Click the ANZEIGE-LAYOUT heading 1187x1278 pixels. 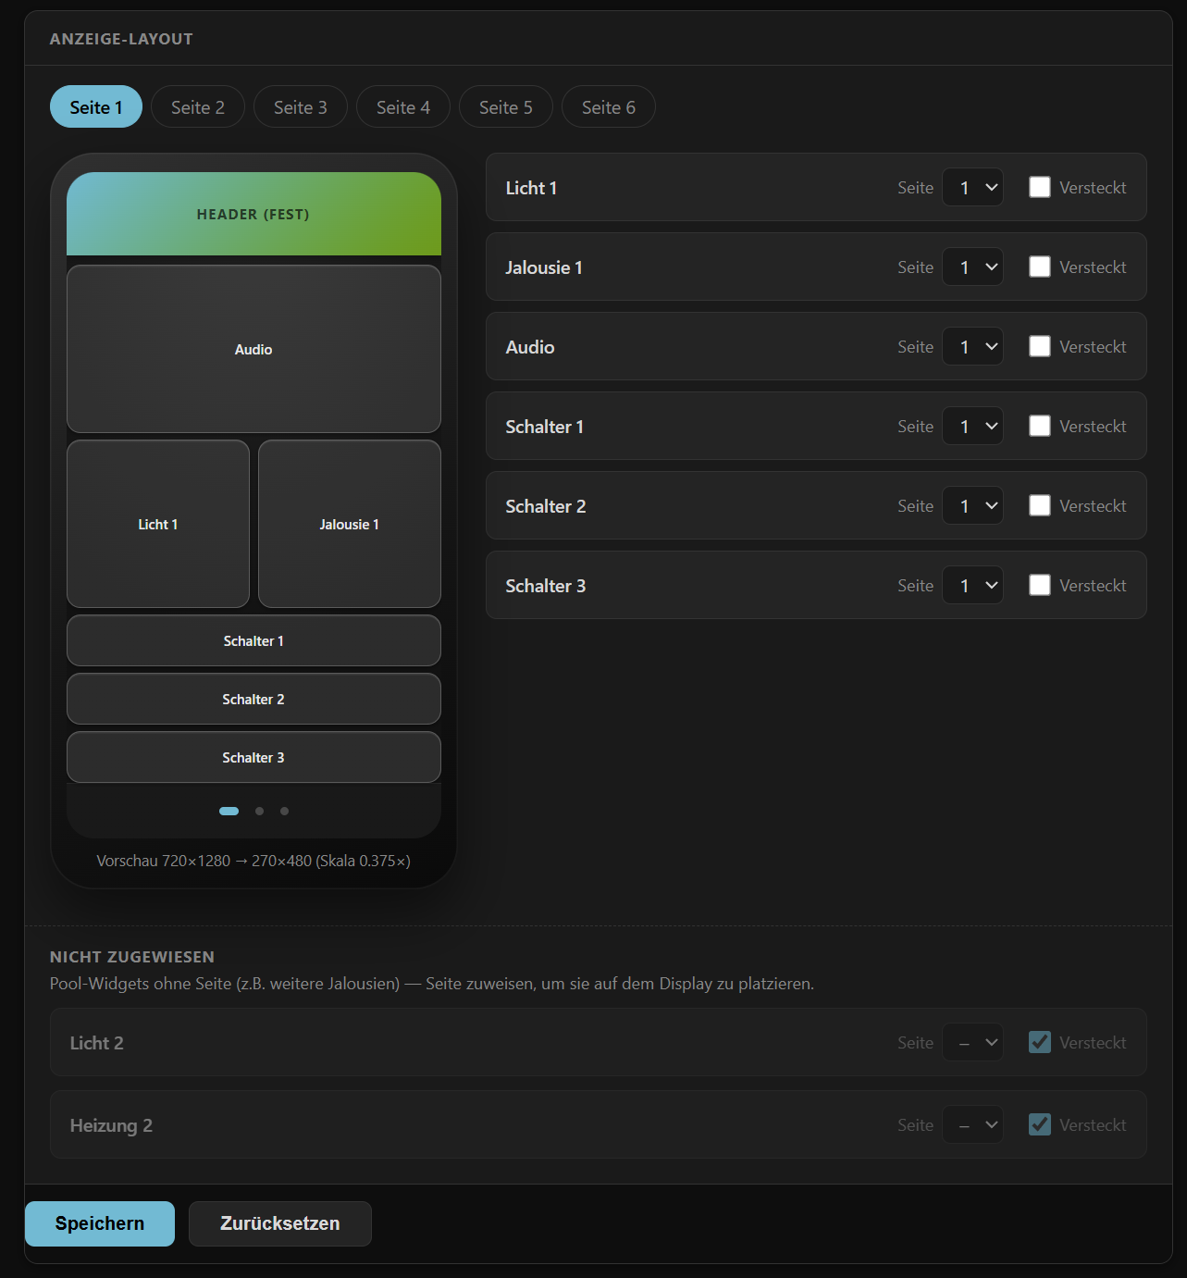pos(121,39)
